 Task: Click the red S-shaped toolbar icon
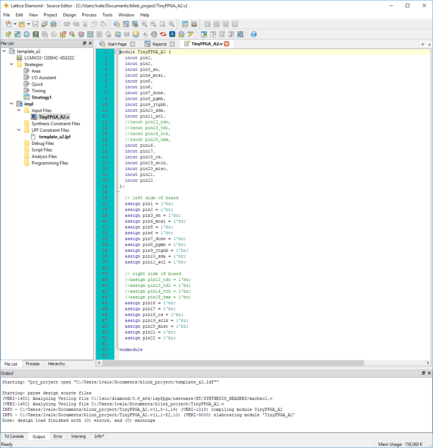163,34
